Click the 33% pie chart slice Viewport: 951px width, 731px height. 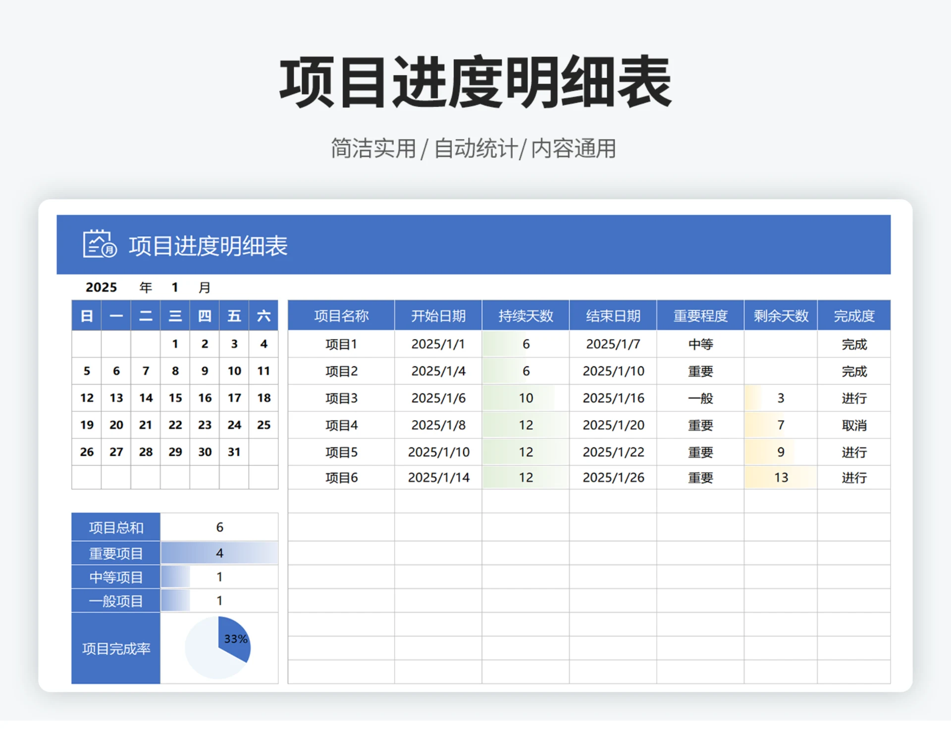235,638
